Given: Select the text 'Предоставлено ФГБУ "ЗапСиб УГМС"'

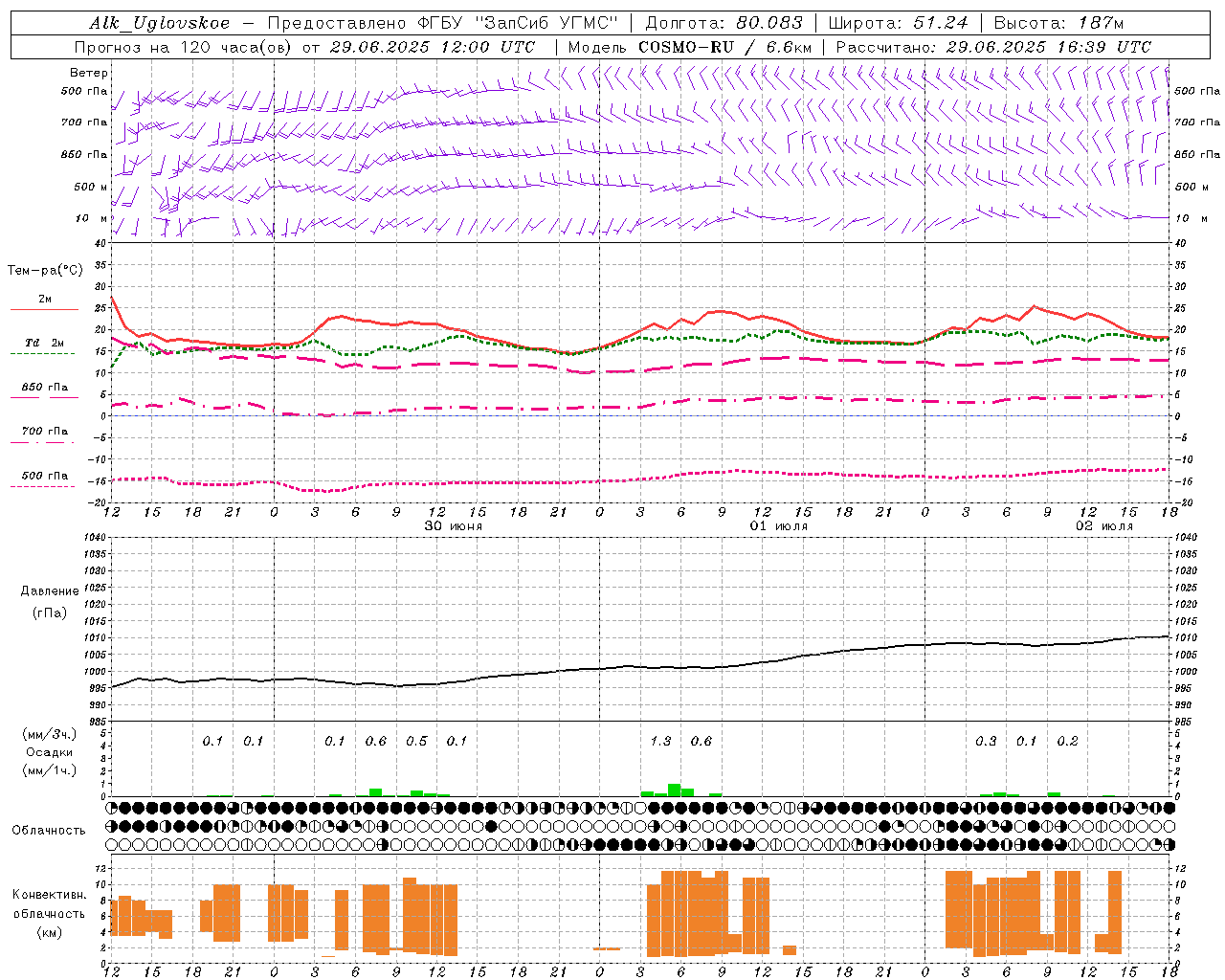Looking at the screenshot, I should [x=442, y=23].
